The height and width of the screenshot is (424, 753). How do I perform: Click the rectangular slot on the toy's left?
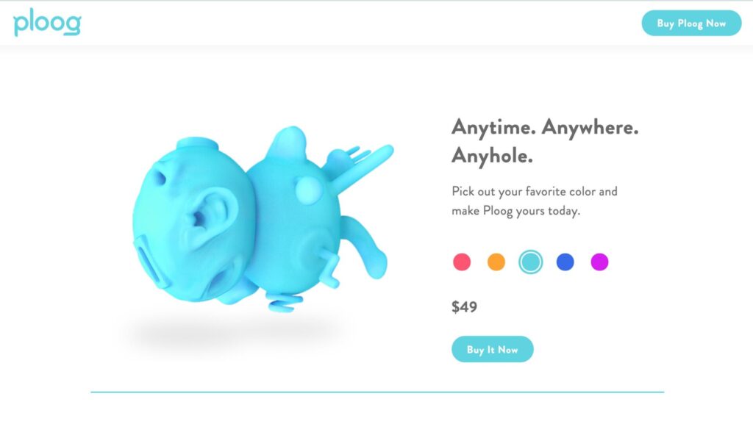(x=150, y=263)
